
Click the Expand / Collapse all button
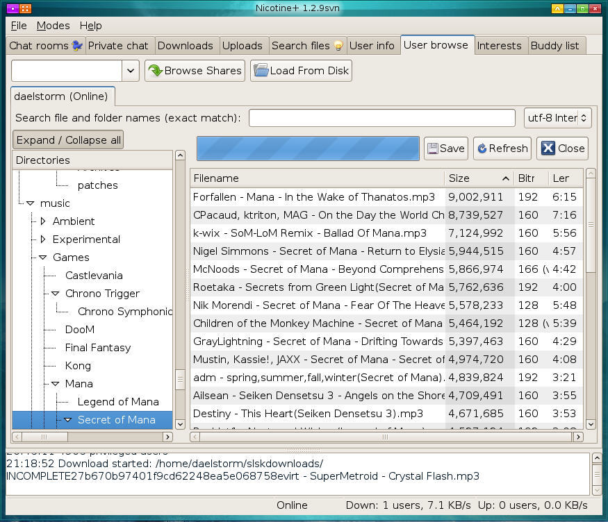(67, 140)
